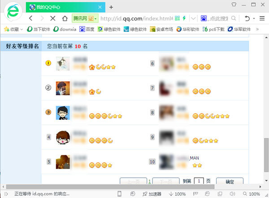Click 下一页 next page button
The height and width of the screenshot is (198, 269).
166,181
